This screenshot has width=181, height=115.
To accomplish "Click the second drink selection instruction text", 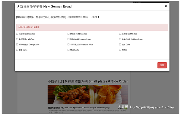I will coord(58,17).
